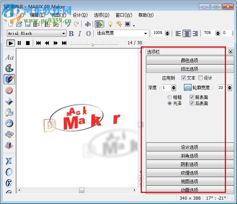Viewport: 237px width, 204px height.
Task: Toggle Italic text style
Action: click(x=80, y=34)
